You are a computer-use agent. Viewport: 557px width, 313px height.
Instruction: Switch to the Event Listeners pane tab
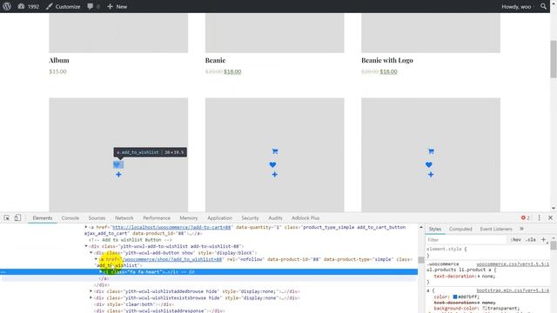tap(496, 229)
